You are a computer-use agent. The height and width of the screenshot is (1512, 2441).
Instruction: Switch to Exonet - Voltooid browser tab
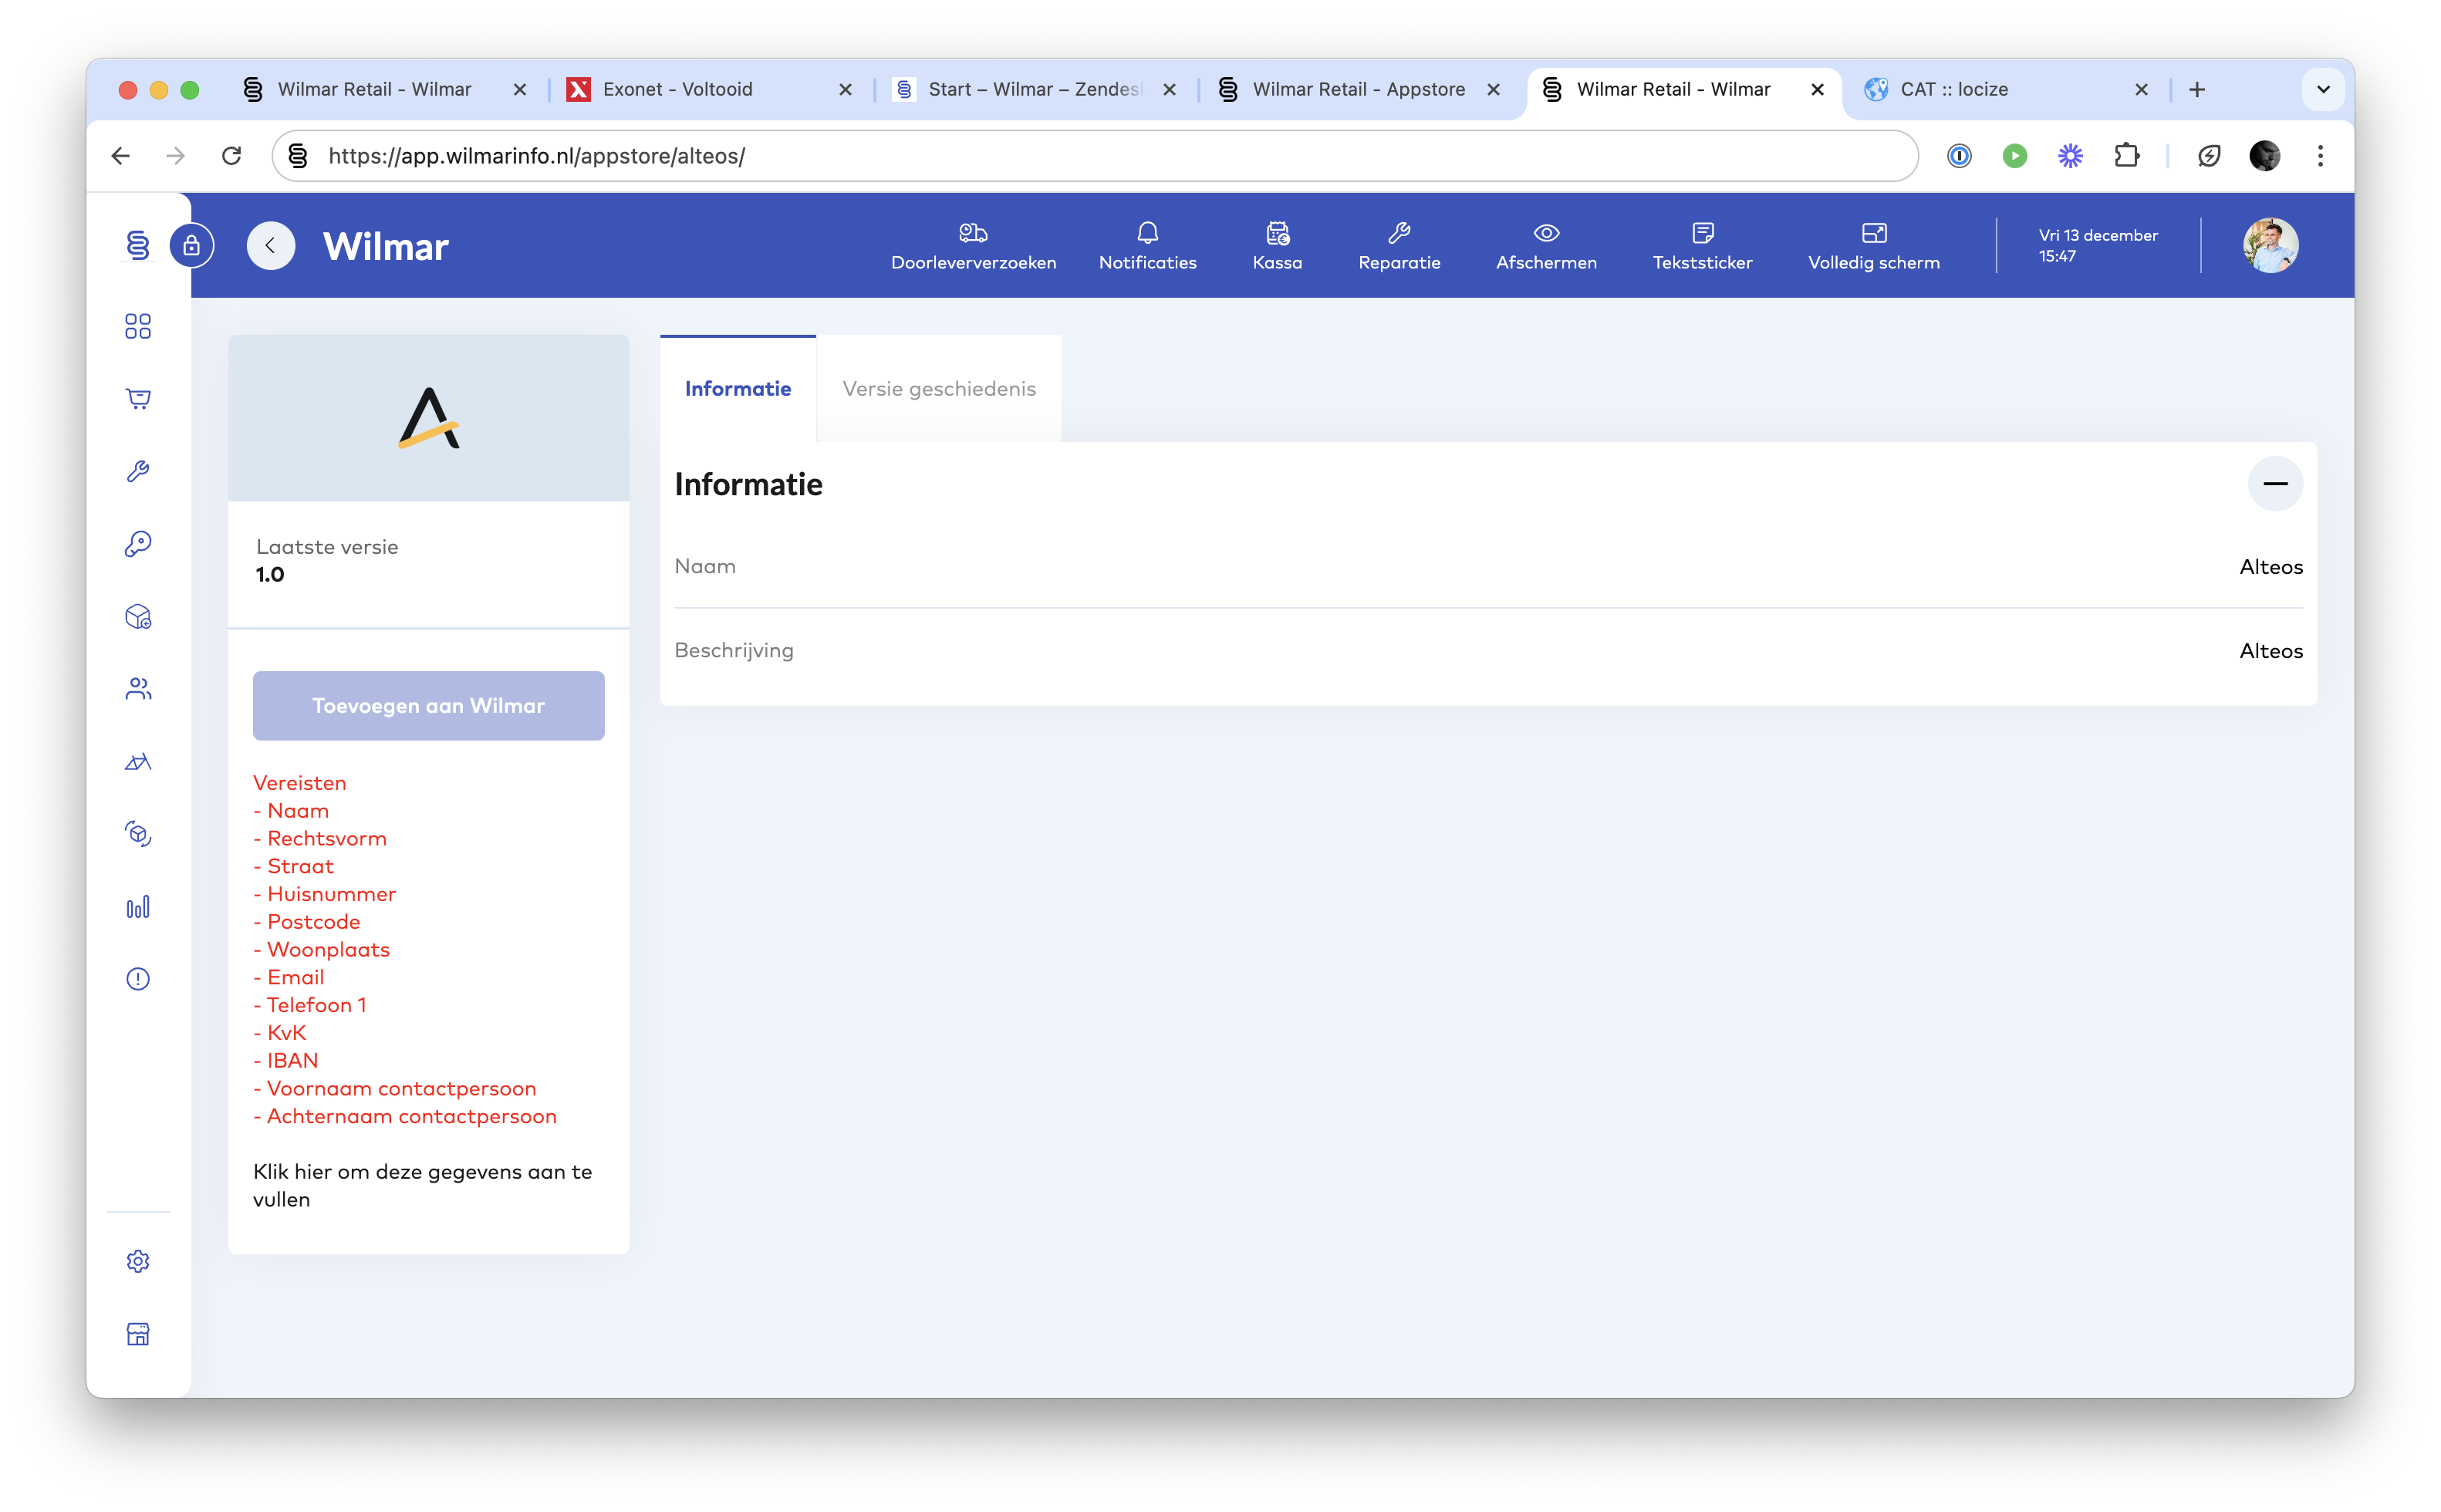pos(709,89)
